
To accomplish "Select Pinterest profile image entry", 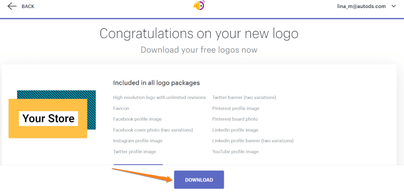I will (236, 109).
